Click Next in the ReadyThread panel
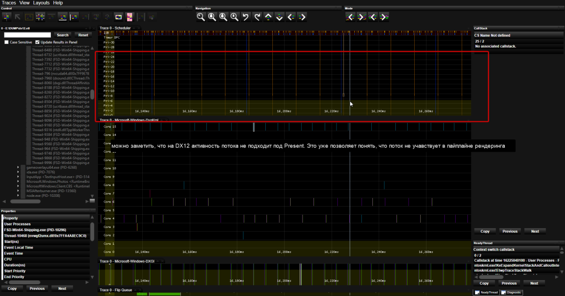This screenshot has width=565, height=296. pyautogui.click(x=534, y=283)
